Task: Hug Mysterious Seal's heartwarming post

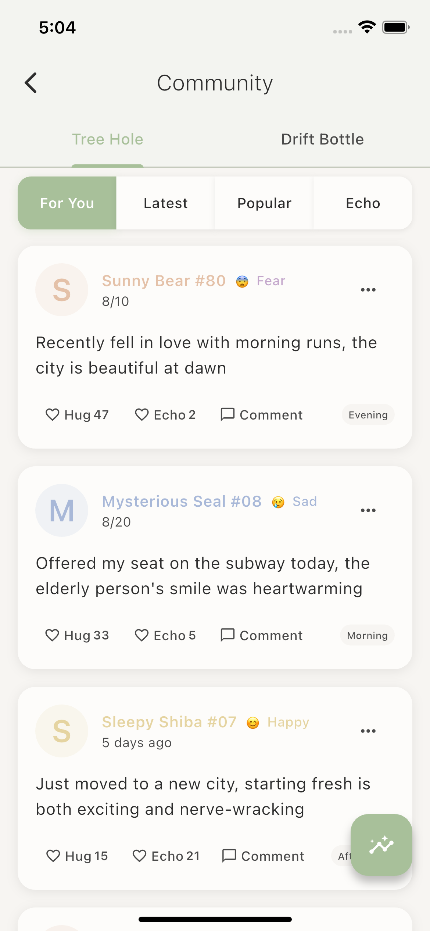Action: [x=77, y=635]
